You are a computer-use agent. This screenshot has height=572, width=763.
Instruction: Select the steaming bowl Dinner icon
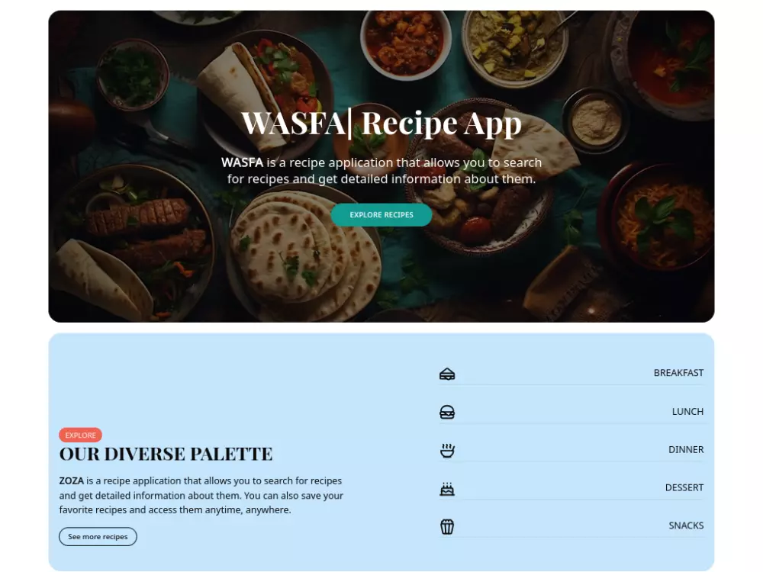point(446,450)
